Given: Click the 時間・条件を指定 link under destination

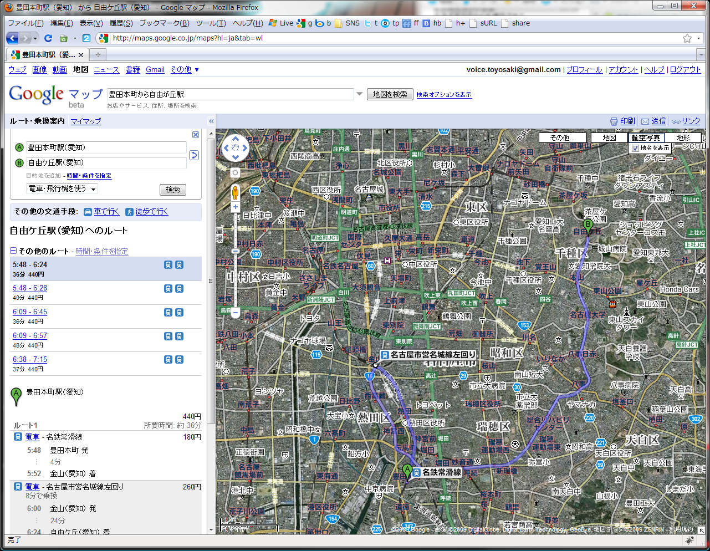Looking at the screenshot, I should 89,176.
